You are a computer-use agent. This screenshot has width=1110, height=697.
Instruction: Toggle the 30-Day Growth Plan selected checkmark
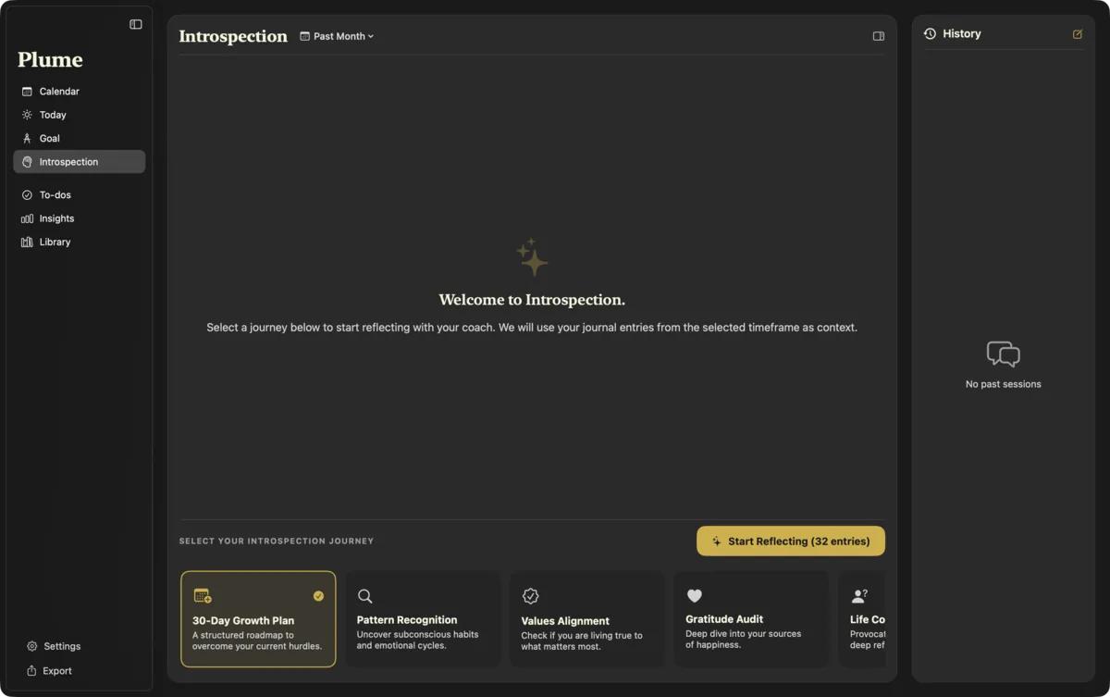point(318,596)
